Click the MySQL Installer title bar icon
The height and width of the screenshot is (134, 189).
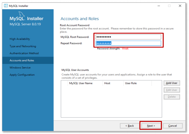pyautogui.click(x=6, y=6)
